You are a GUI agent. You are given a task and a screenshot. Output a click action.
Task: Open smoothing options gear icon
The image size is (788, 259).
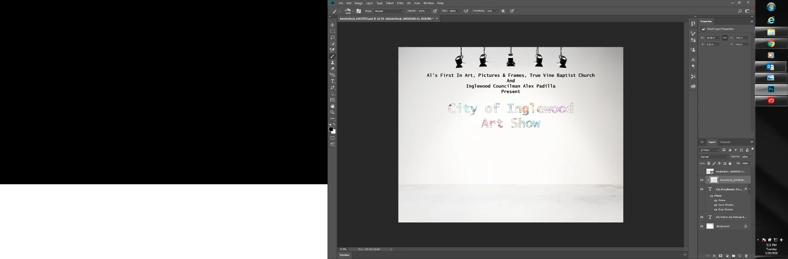click(503, 11)
